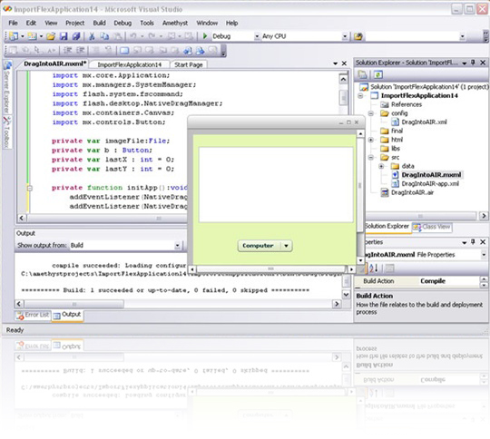The width and height of the screenshot is (490, 439).
Task: Collapse the src folder
Action: (371, 157)
